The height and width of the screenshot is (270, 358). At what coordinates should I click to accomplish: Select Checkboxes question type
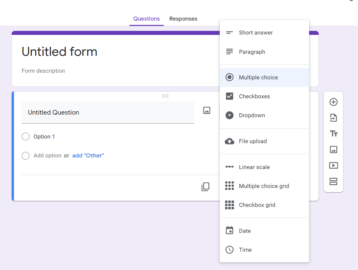coord(264,96)
